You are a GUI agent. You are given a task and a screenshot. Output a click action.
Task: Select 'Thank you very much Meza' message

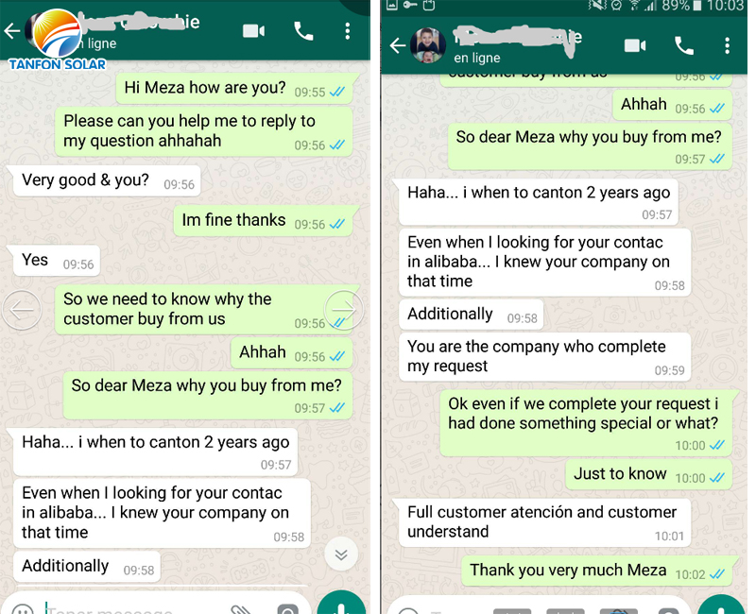[597, 571]
